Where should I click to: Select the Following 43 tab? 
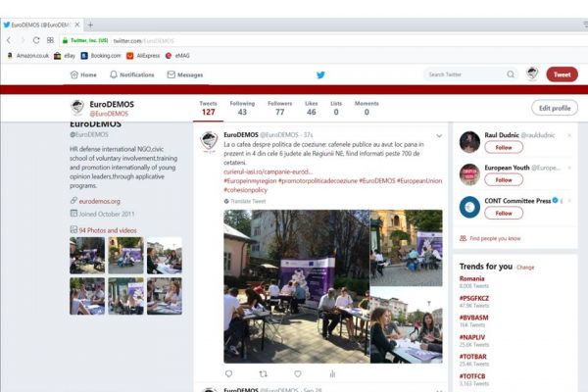click(242, 108)
